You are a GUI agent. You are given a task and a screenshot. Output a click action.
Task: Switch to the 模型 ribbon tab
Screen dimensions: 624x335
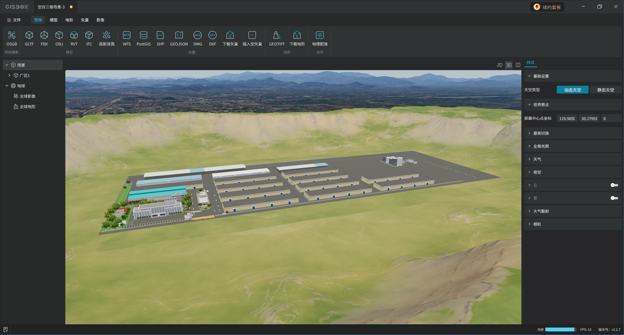tap(54, 20)
